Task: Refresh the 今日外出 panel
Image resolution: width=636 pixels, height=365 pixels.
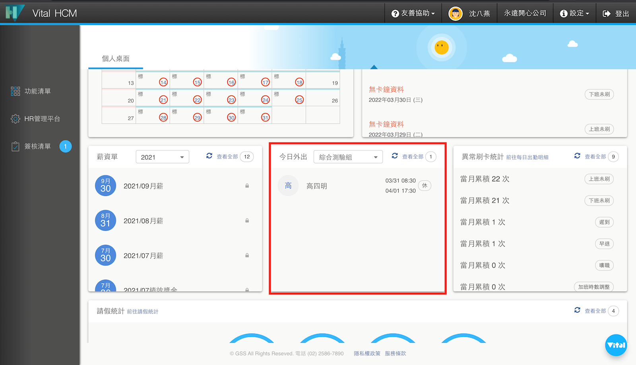Action: click(x=395, y=156)
